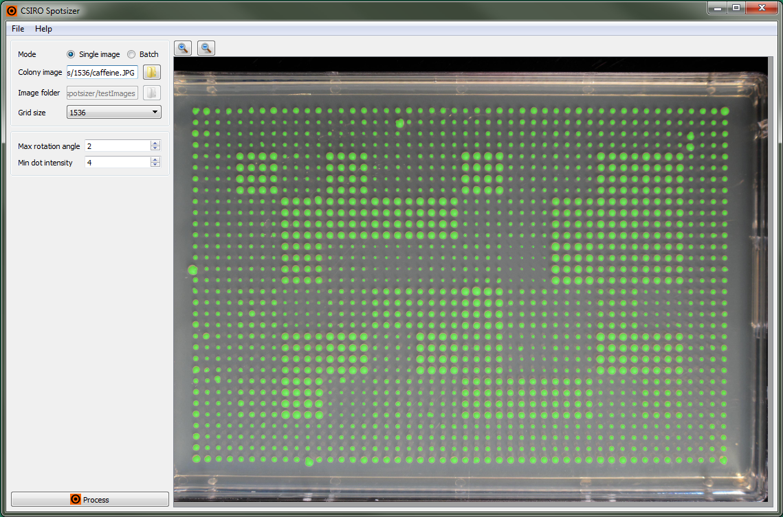Image resolution: width=783 pixels, height=517 pixels.
Task: Select Single image mode
Action: pos(71,54)
